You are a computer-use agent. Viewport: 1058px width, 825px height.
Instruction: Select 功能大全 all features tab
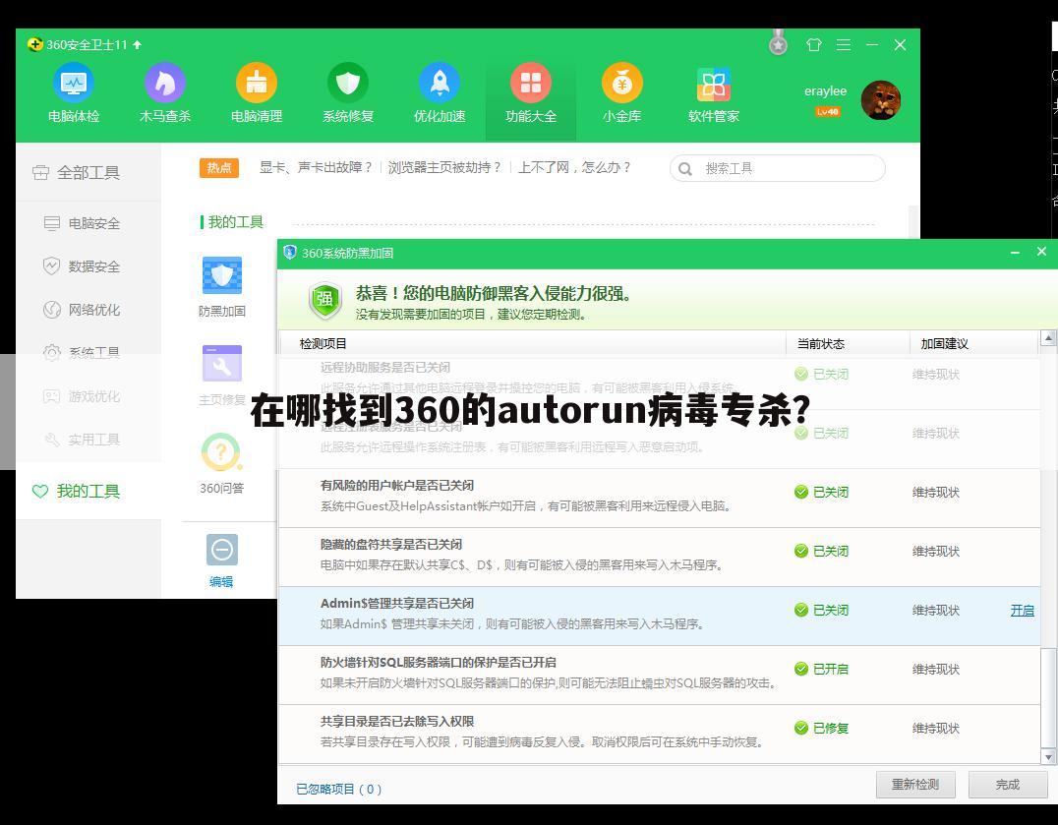pyautogui.click(x=530, y=94)
